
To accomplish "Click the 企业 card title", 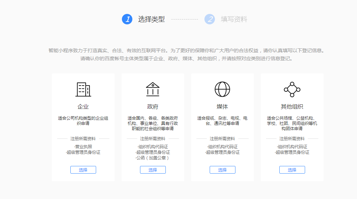I will click(x=83, y=106).
